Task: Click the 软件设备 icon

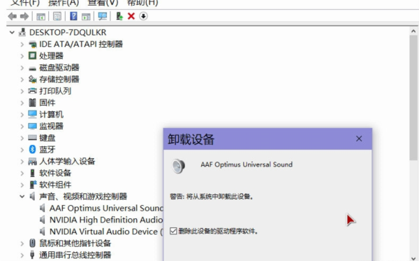Action: click(x=32, y=173)
